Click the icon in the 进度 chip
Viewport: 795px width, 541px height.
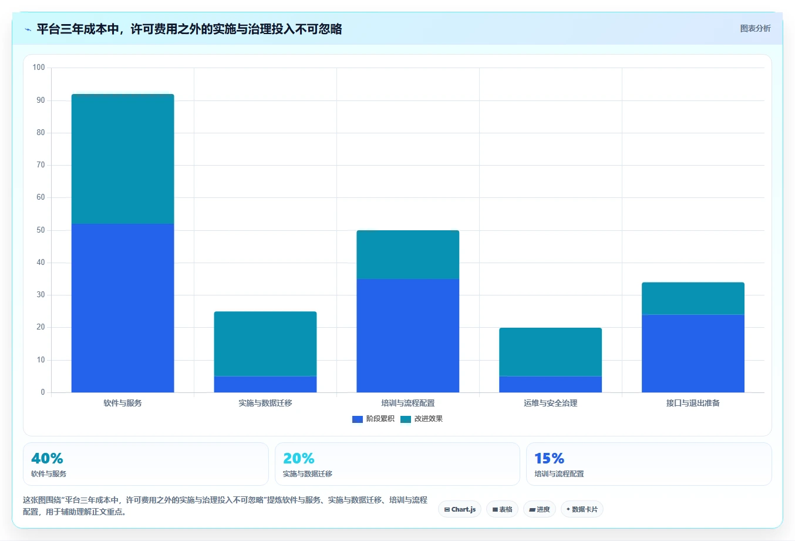532,510
